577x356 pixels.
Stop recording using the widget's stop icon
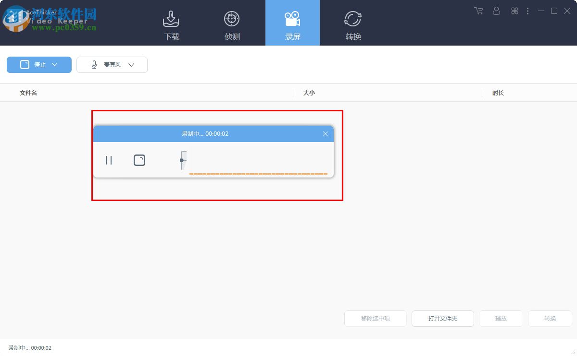[139, 160]
